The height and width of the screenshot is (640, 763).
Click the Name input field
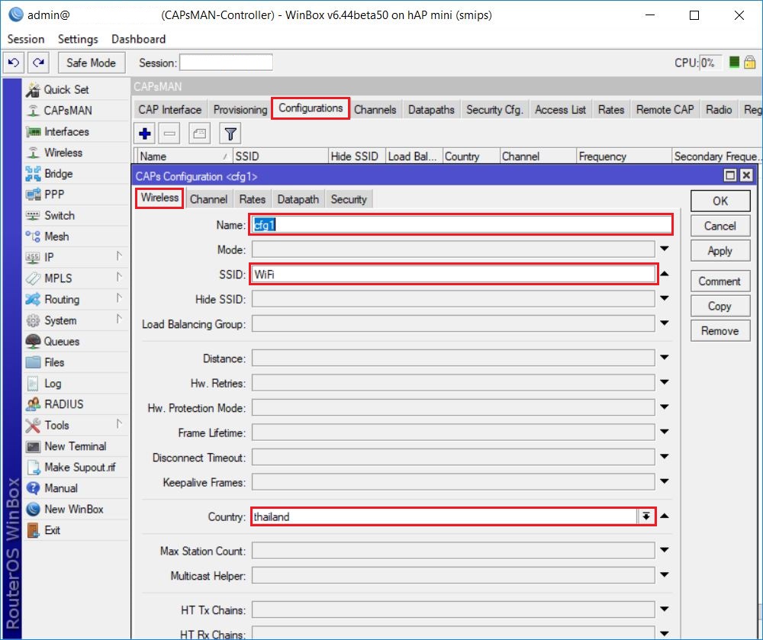(x=462, y=225)
